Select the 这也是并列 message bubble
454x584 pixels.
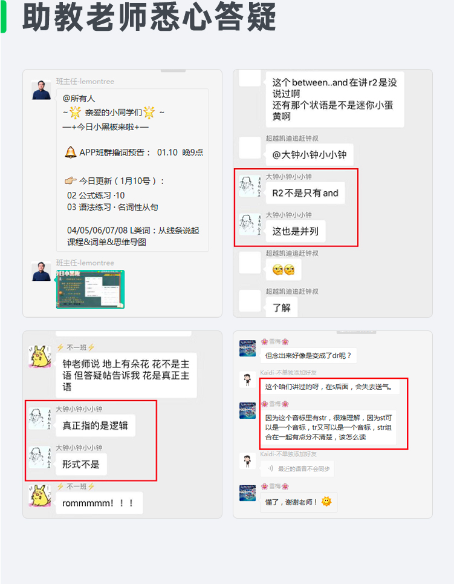coord(296,231)
